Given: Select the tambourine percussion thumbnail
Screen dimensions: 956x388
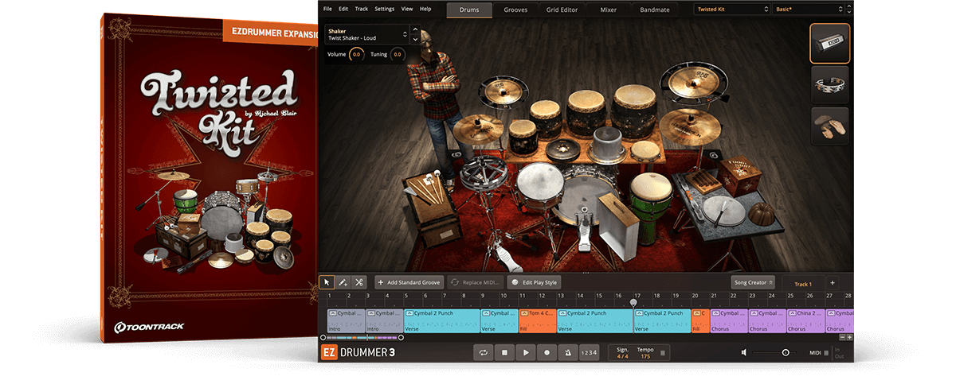Looking at the screenshot, I should [829, 84].
